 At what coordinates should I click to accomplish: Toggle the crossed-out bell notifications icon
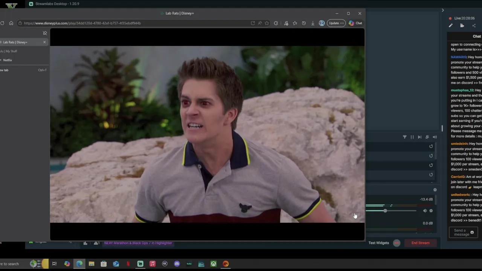tap(427, 137)
